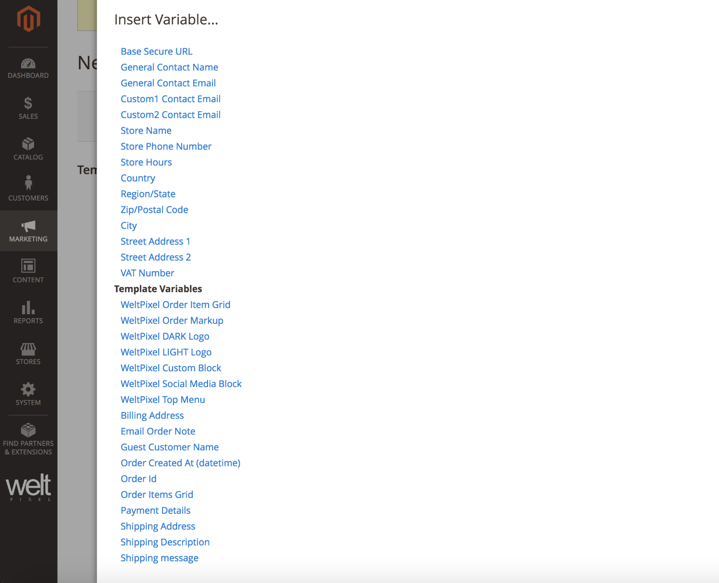719x583 pixels.
Task: Insert the Guest Customer Name variable
Action: point(170,447)
